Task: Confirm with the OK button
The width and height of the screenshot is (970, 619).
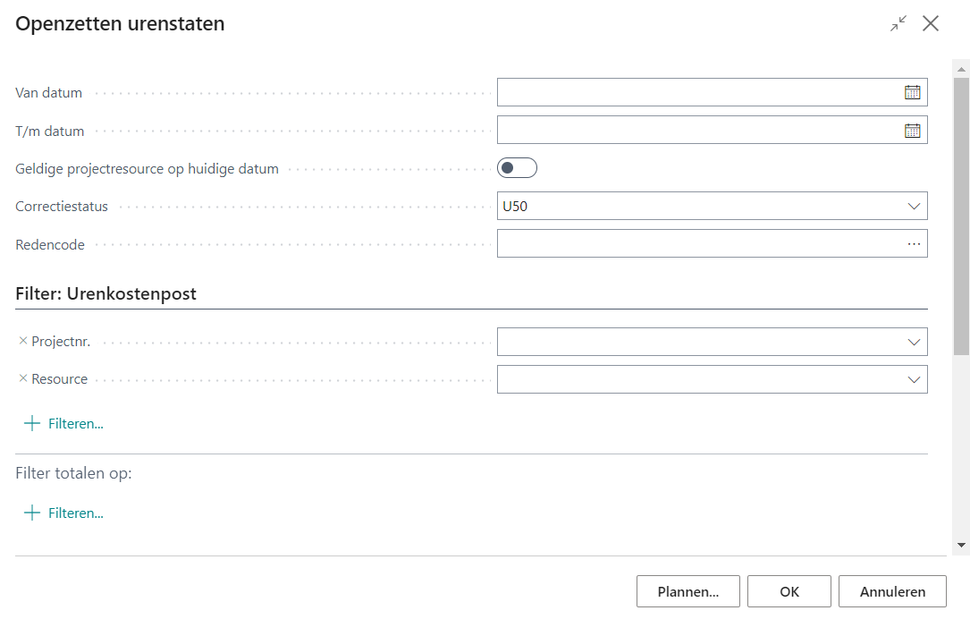Action: [789, 591]
